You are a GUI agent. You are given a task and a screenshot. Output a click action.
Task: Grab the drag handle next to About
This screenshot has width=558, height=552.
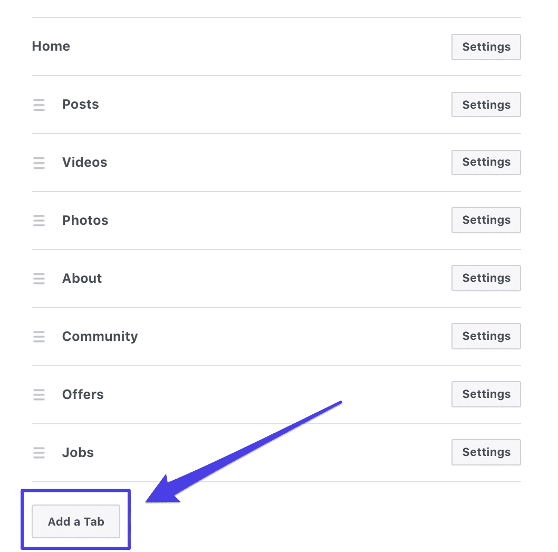coord(39,278)
